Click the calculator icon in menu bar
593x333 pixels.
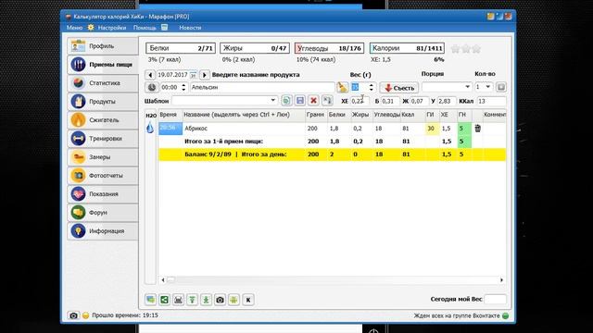pyautogui.click(x=165, y=27)
